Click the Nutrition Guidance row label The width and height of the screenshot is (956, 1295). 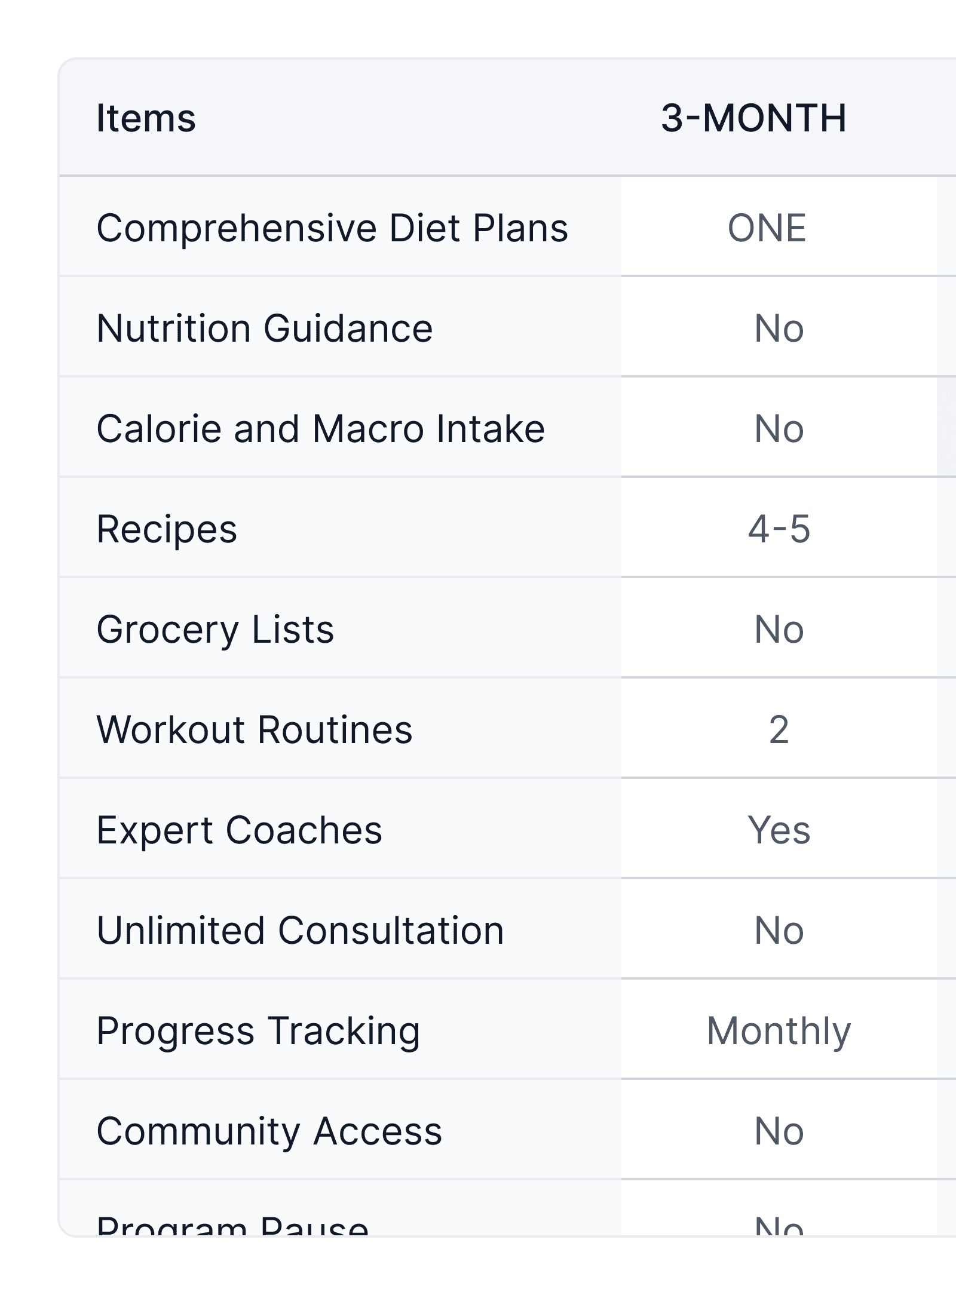pos(265,329)
